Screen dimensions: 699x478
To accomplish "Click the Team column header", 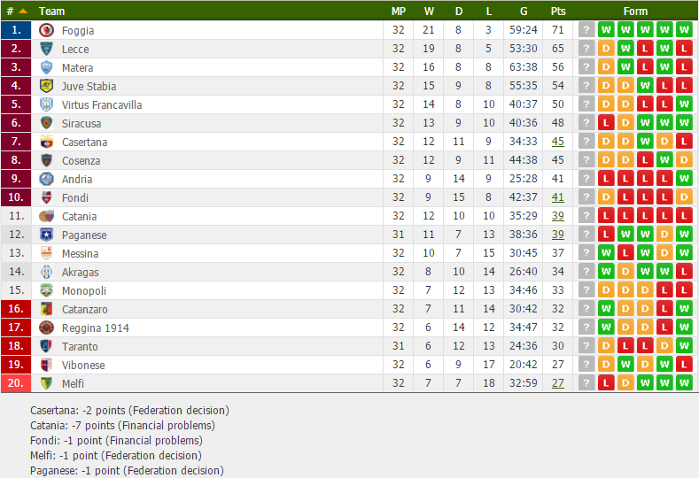I will point(51,12).
